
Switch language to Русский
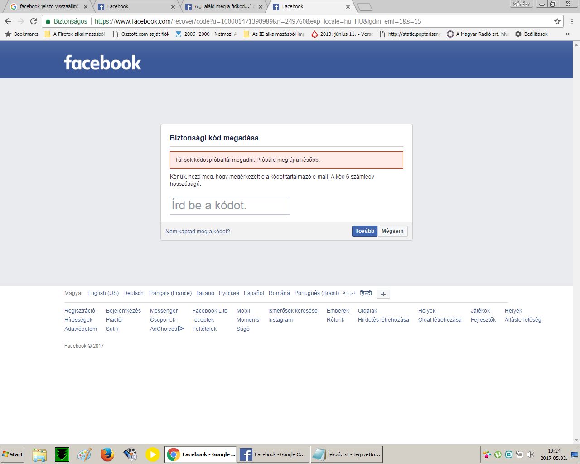pyautogui.click(x=229, y=293)
